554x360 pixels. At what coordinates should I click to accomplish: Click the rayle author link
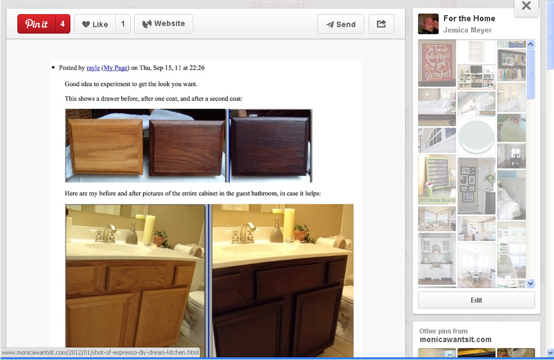coord(93,68)
